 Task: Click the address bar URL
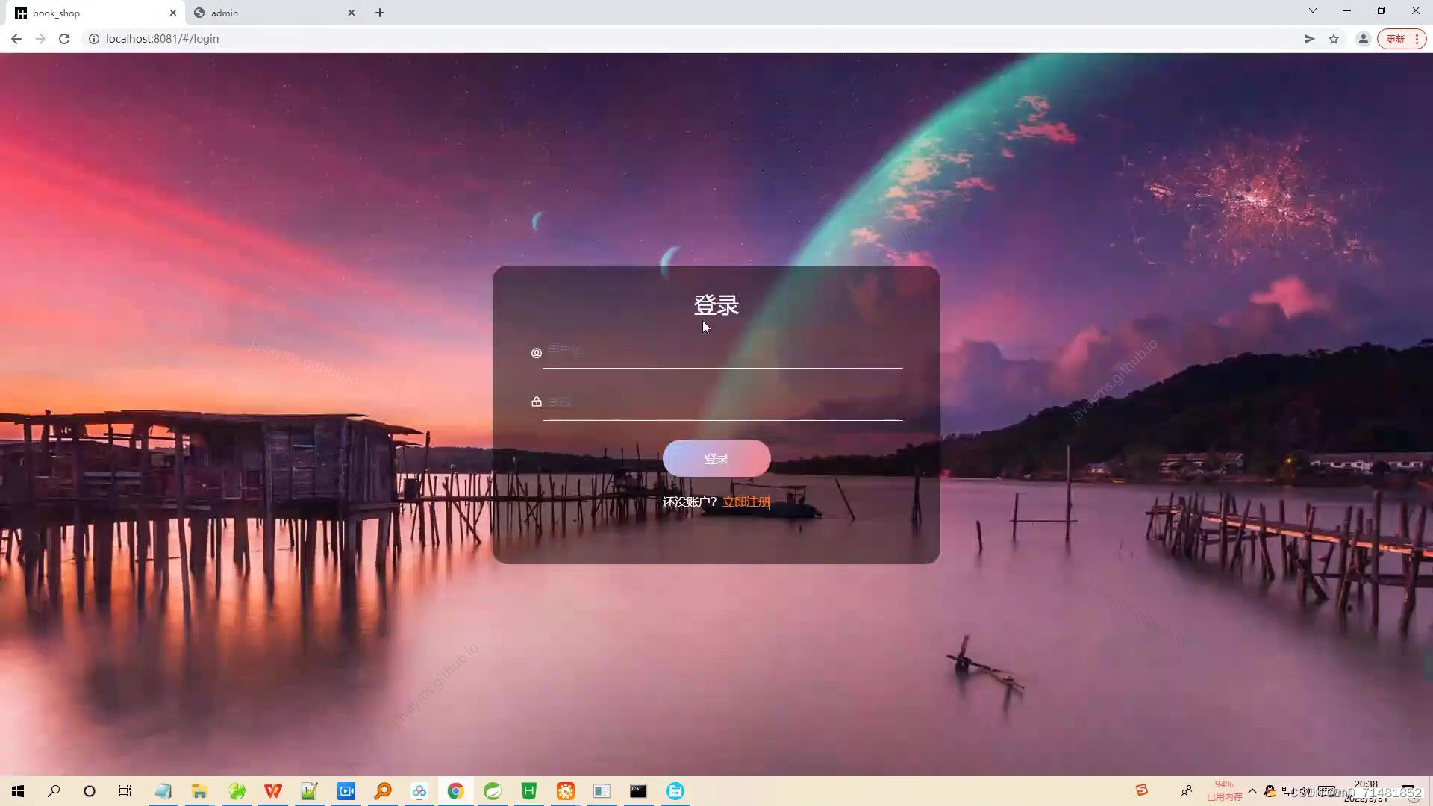pyautogui.click(x=162, y=39)
